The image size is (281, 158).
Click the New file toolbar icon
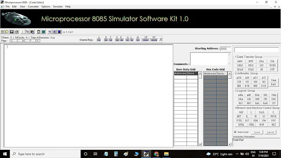click(x=2, y=32)
